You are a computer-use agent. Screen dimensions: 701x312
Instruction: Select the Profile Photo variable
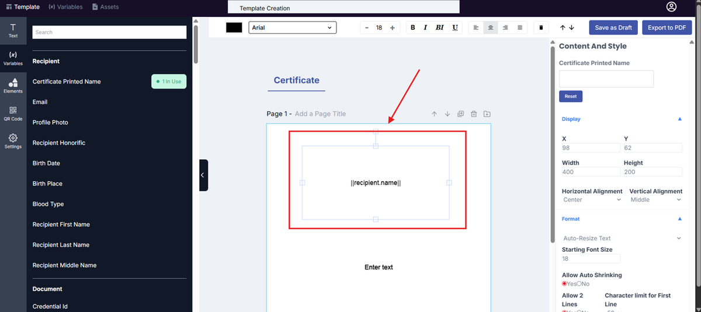[50, 122]
